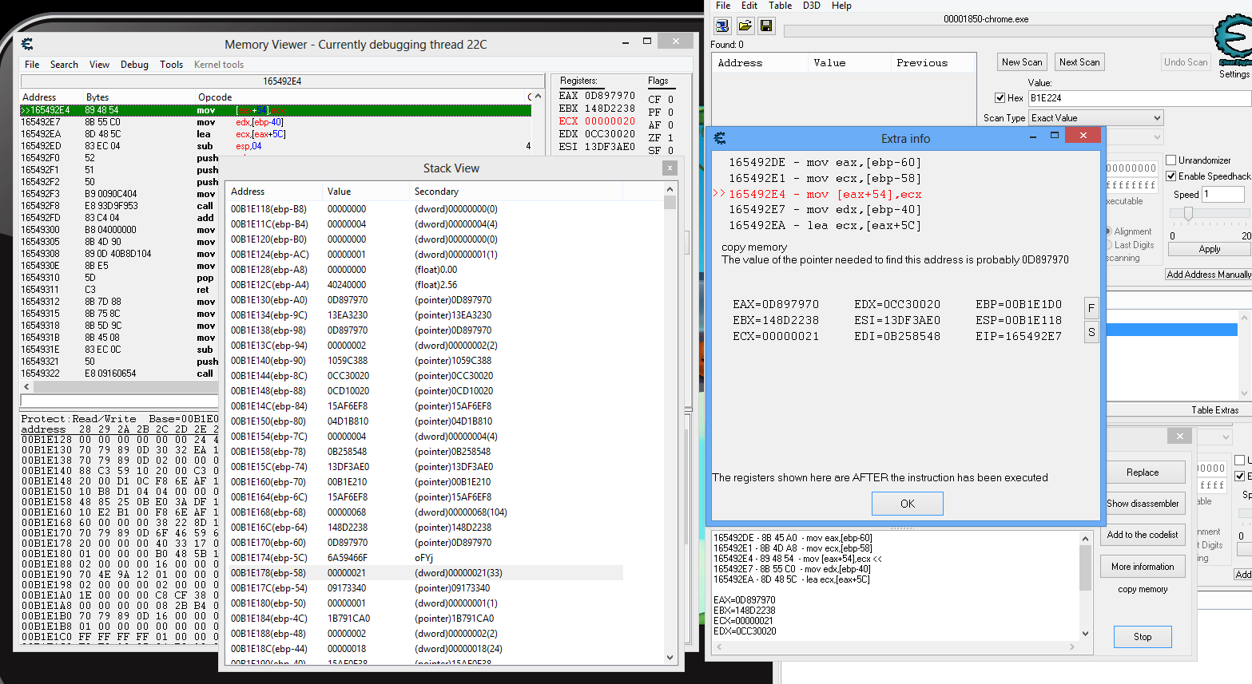1252x684 pixels.
Task: Uncheck the Hex checkbox
Action: pyautogui.click(x=1000, y=98)
